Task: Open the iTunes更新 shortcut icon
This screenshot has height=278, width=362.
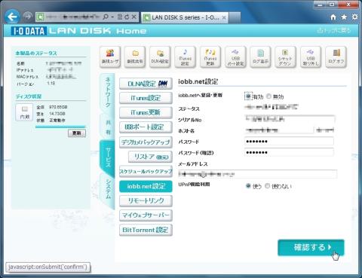Action: [x=210, y=57]
